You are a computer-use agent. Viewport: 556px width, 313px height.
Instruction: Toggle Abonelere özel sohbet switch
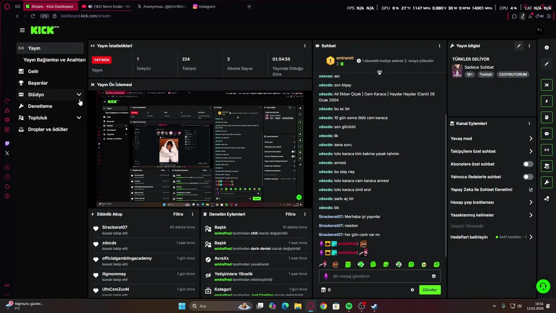528,164
